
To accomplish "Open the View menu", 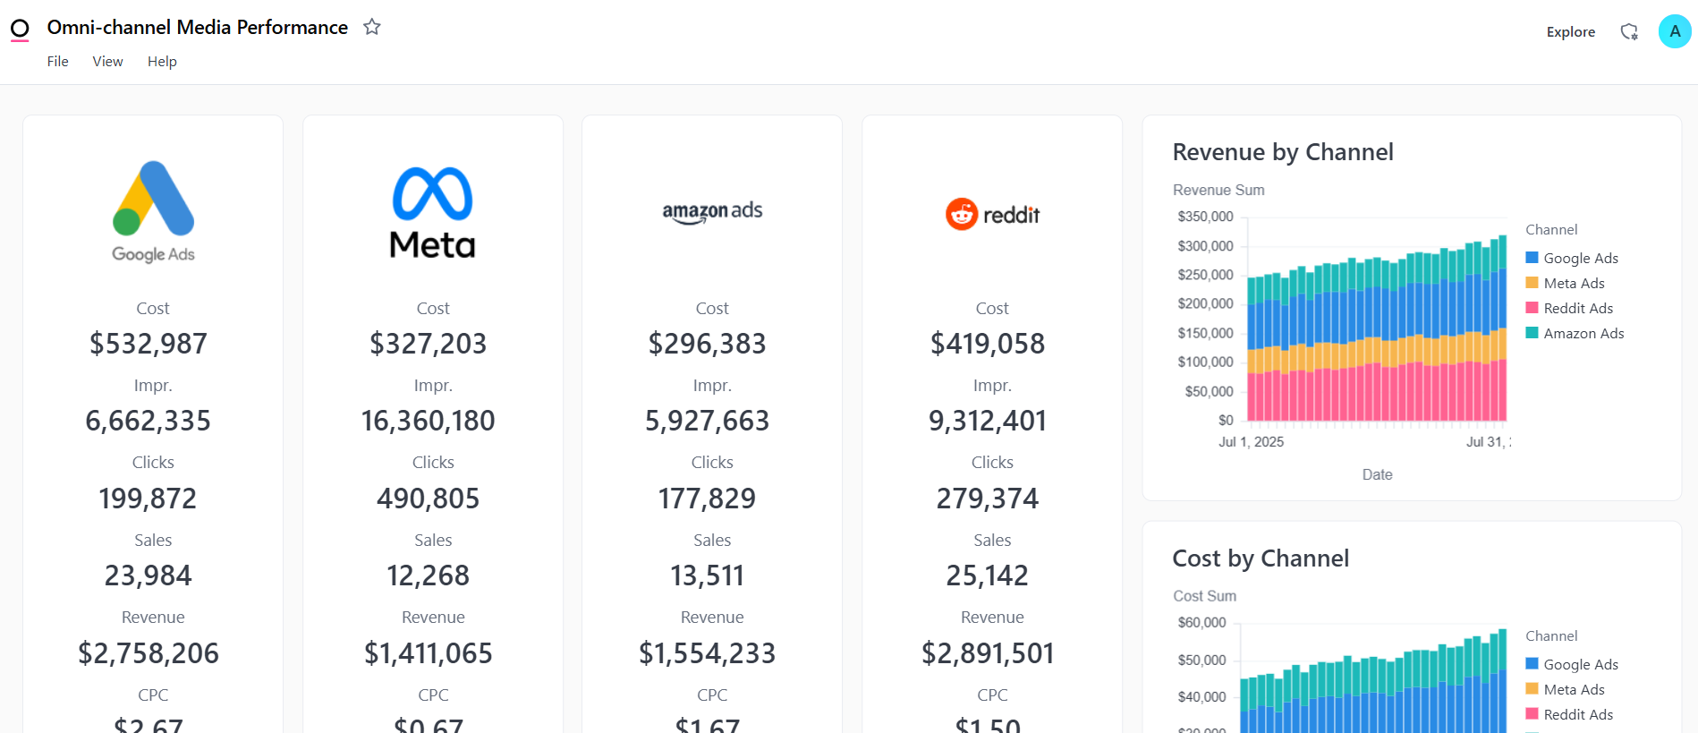I will click(107, 61).
